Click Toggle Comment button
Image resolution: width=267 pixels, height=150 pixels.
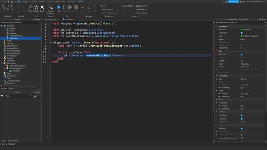141,6
